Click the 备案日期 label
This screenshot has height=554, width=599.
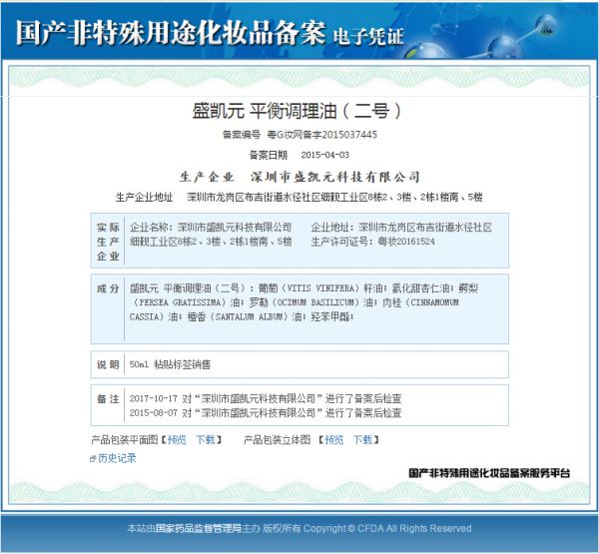(x=269, y=155)
